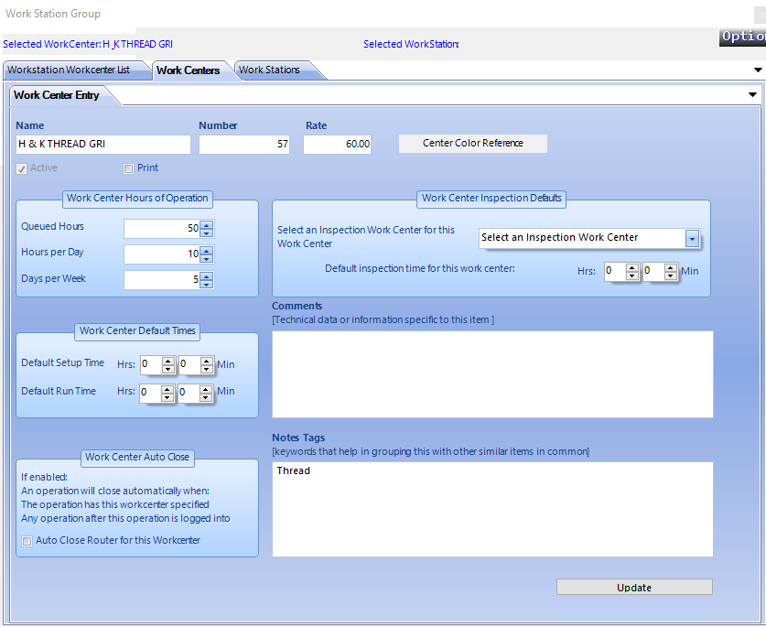Increase Queued Hours with up arrow
The image size is (766, 627).
(x=207, y=225)
